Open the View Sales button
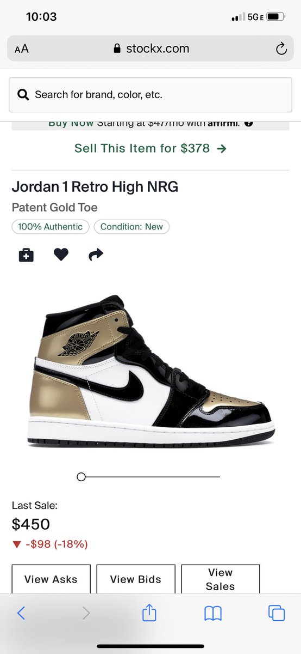This screenshot has width=301, height=654. 221,579
